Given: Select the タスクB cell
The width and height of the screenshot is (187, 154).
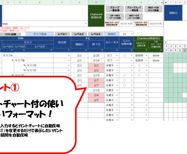Looking at the screenshot, I should pyautogui.click(x=34, y=60).
